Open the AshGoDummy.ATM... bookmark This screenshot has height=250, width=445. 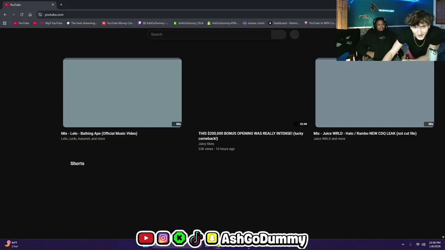point(223,23)
